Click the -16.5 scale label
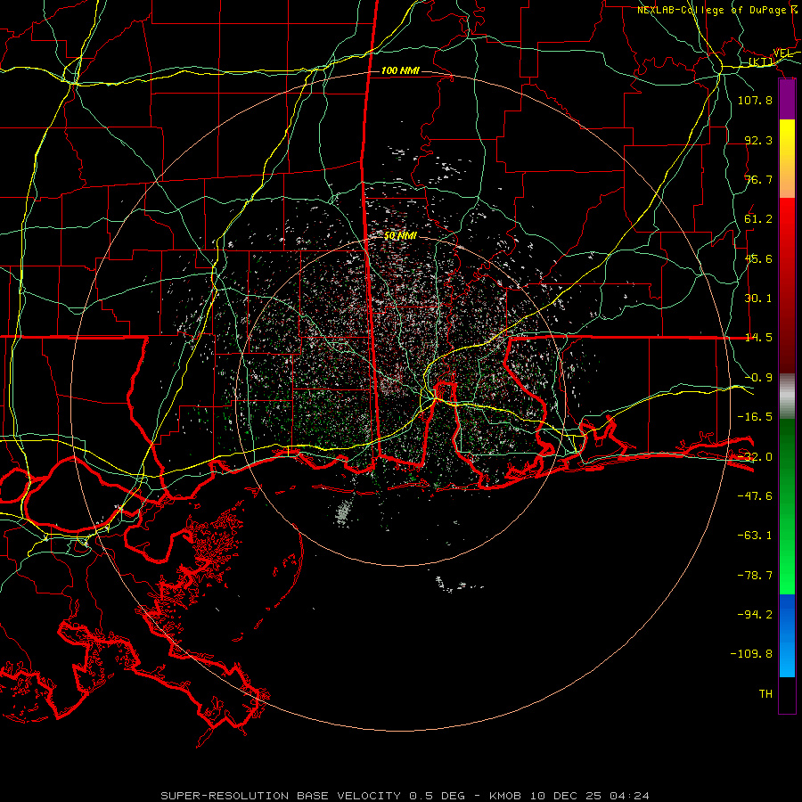 click(x=755, y=417)
